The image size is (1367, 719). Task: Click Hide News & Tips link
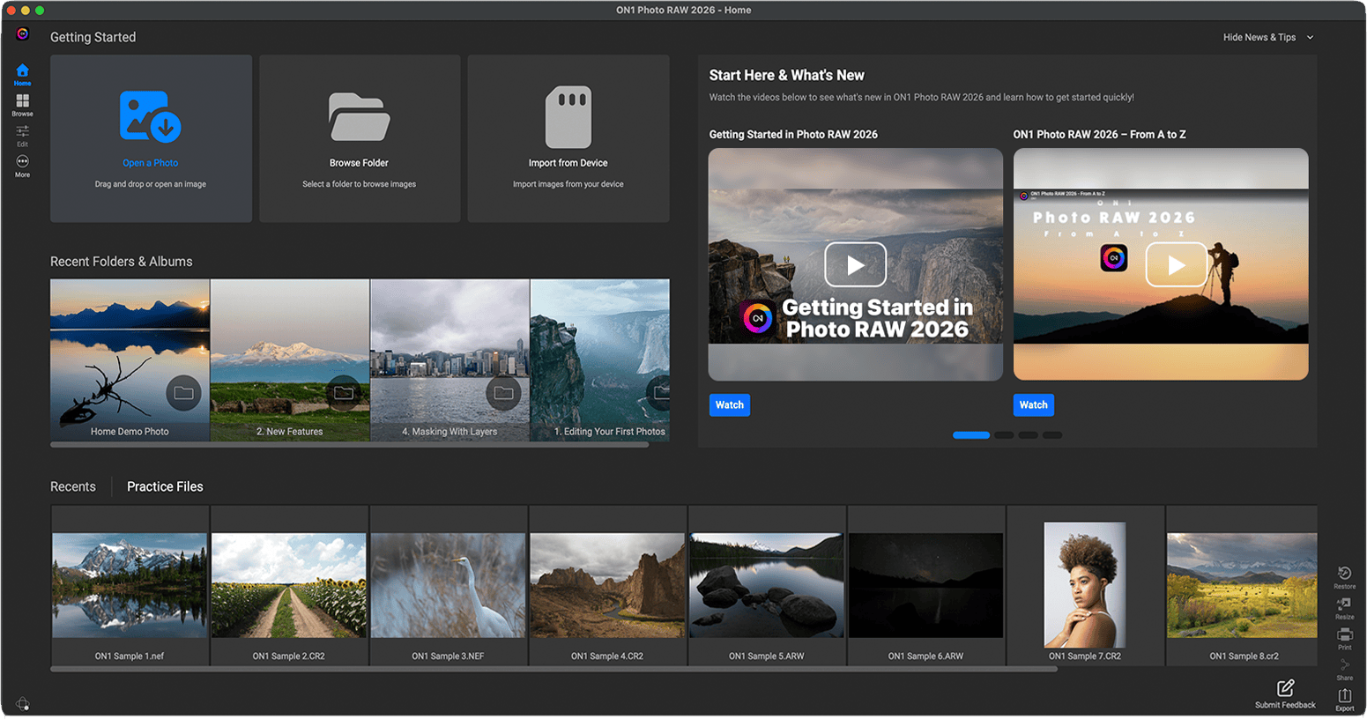click(1259, 37)
